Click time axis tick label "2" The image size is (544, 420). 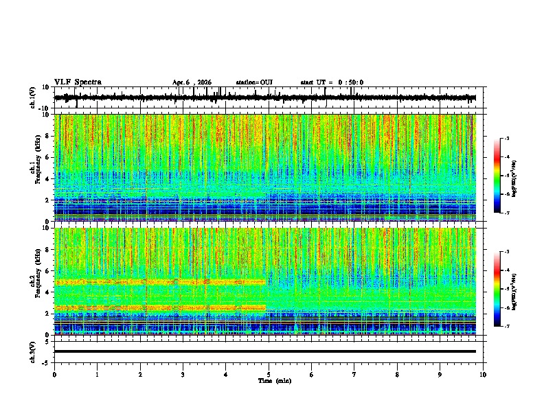(140, 375)
